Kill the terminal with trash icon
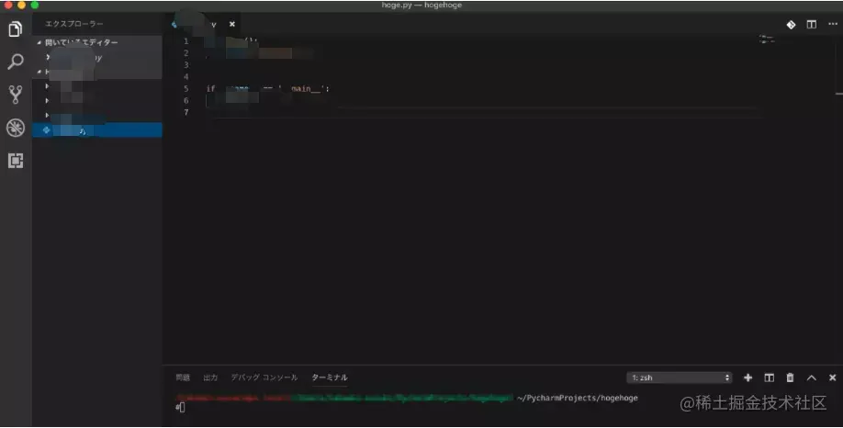843x428 pixels. [x=790, y=377]
